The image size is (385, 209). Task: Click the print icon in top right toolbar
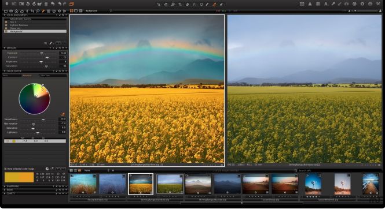370,4
